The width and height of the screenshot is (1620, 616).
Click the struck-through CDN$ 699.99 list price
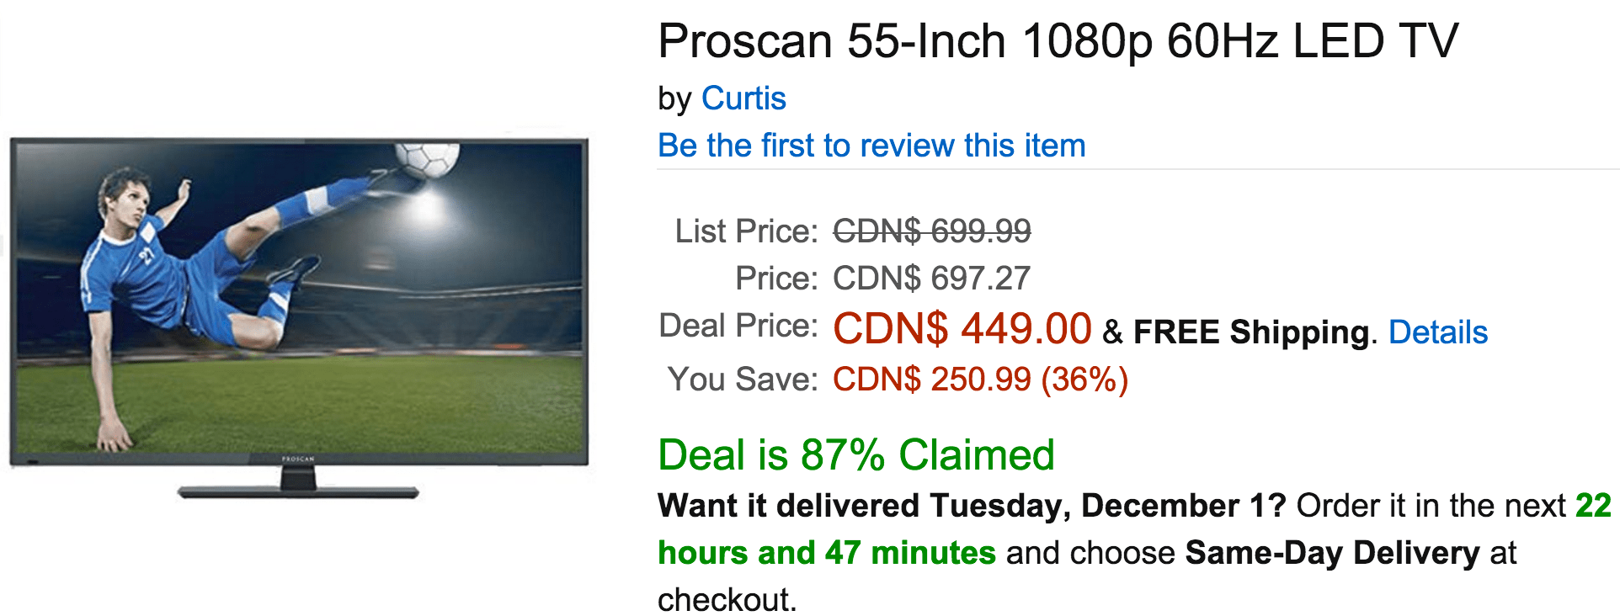[931, 231]
